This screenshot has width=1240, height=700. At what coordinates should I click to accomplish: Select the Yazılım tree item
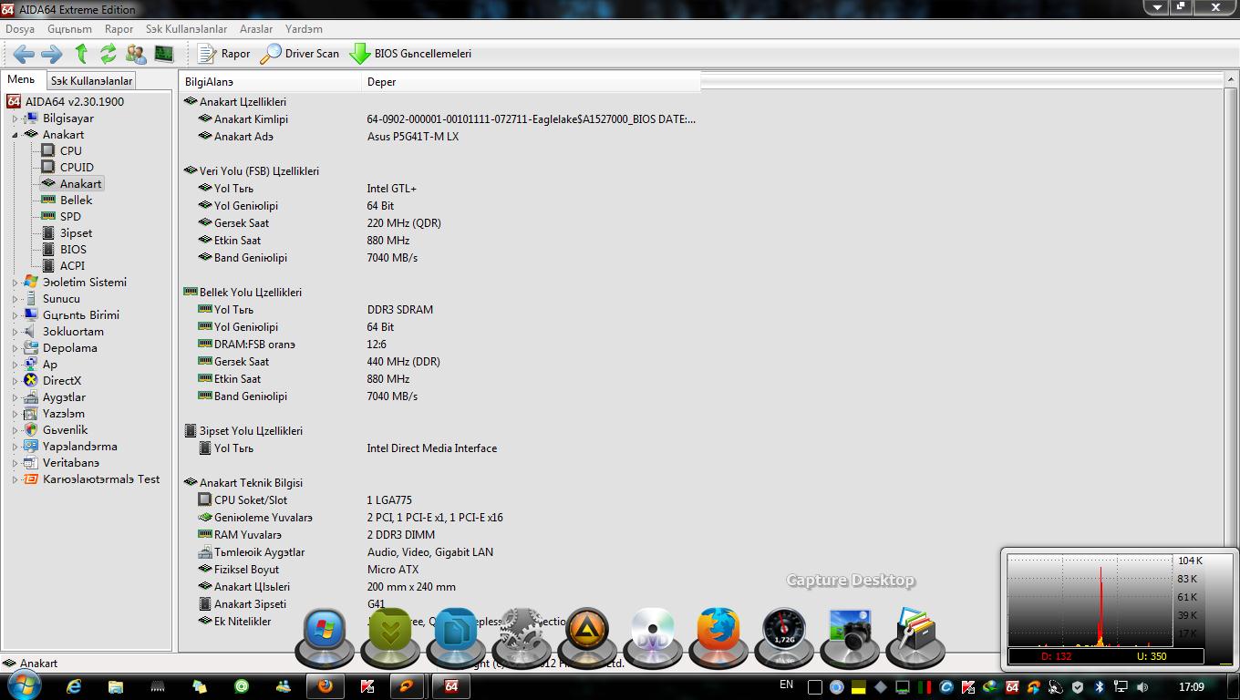point(64,414)
